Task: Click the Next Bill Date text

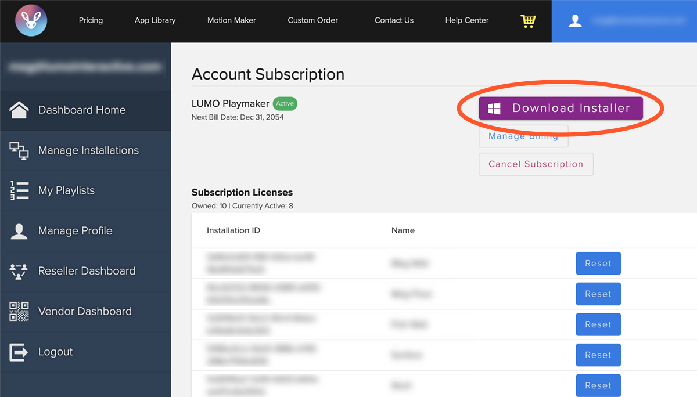Action: click(x=238, y=117)
